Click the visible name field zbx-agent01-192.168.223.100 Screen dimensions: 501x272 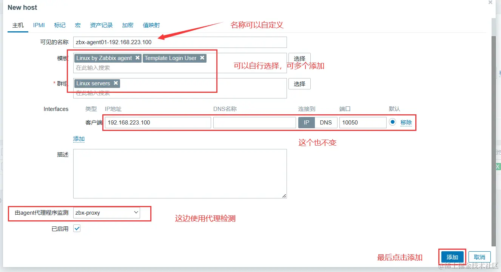[x=180, y=42]
